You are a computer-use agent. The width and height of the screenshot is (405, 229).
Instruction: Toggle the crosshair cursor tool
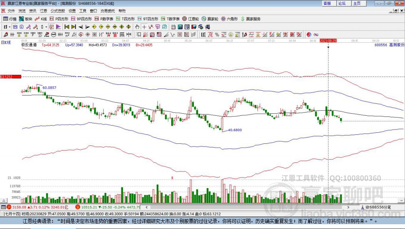[x=144, y=27]
